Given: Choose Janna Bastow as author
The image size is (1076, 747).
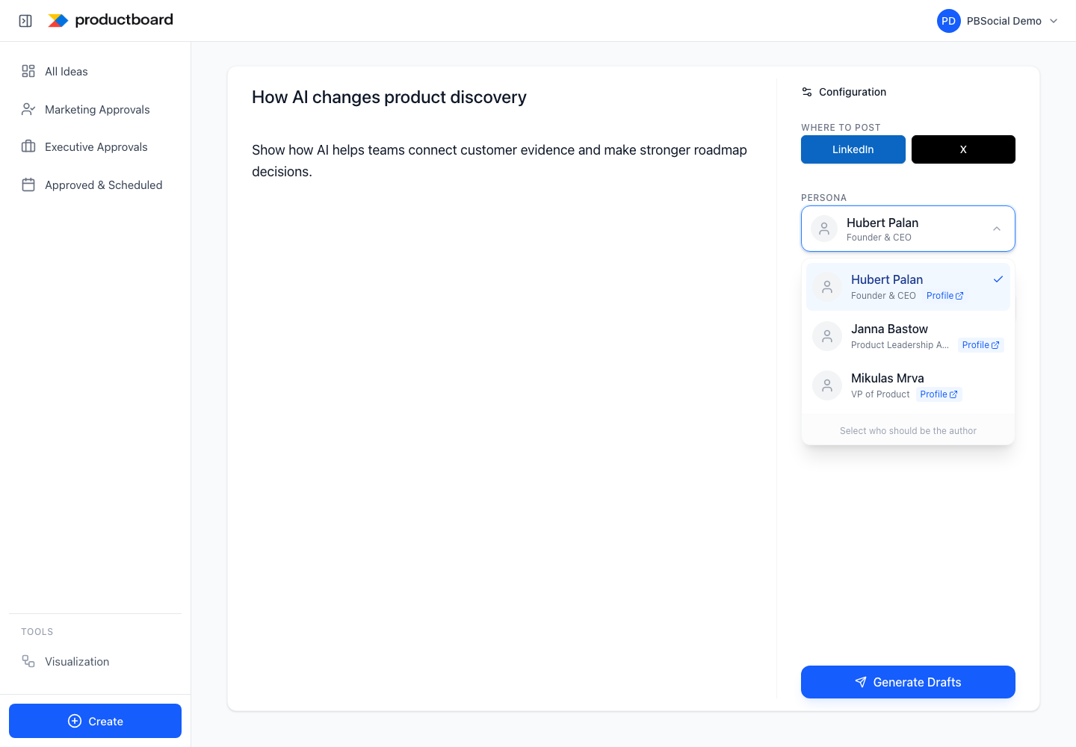Looking at the screenshot, I should tap(908, 336).
